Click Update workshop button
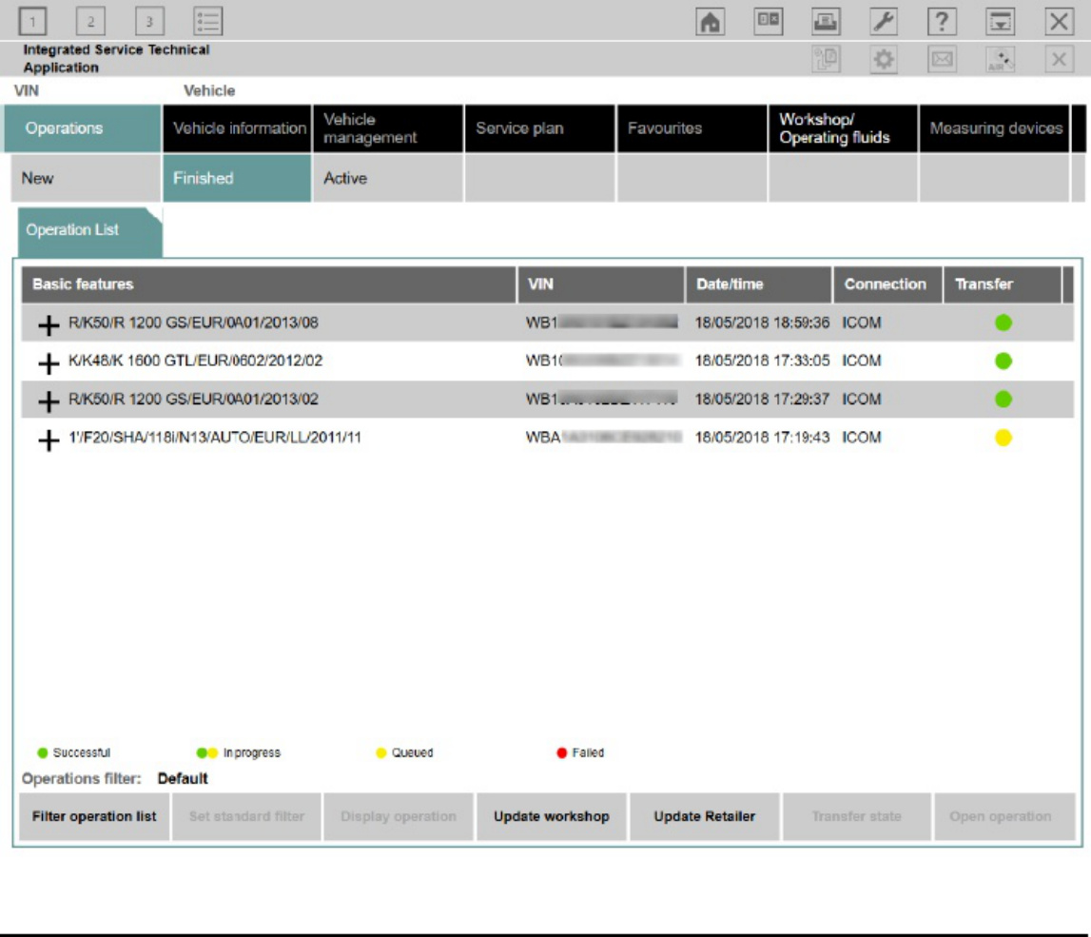Screen dimensions: 1091x937 click(551, 816)
